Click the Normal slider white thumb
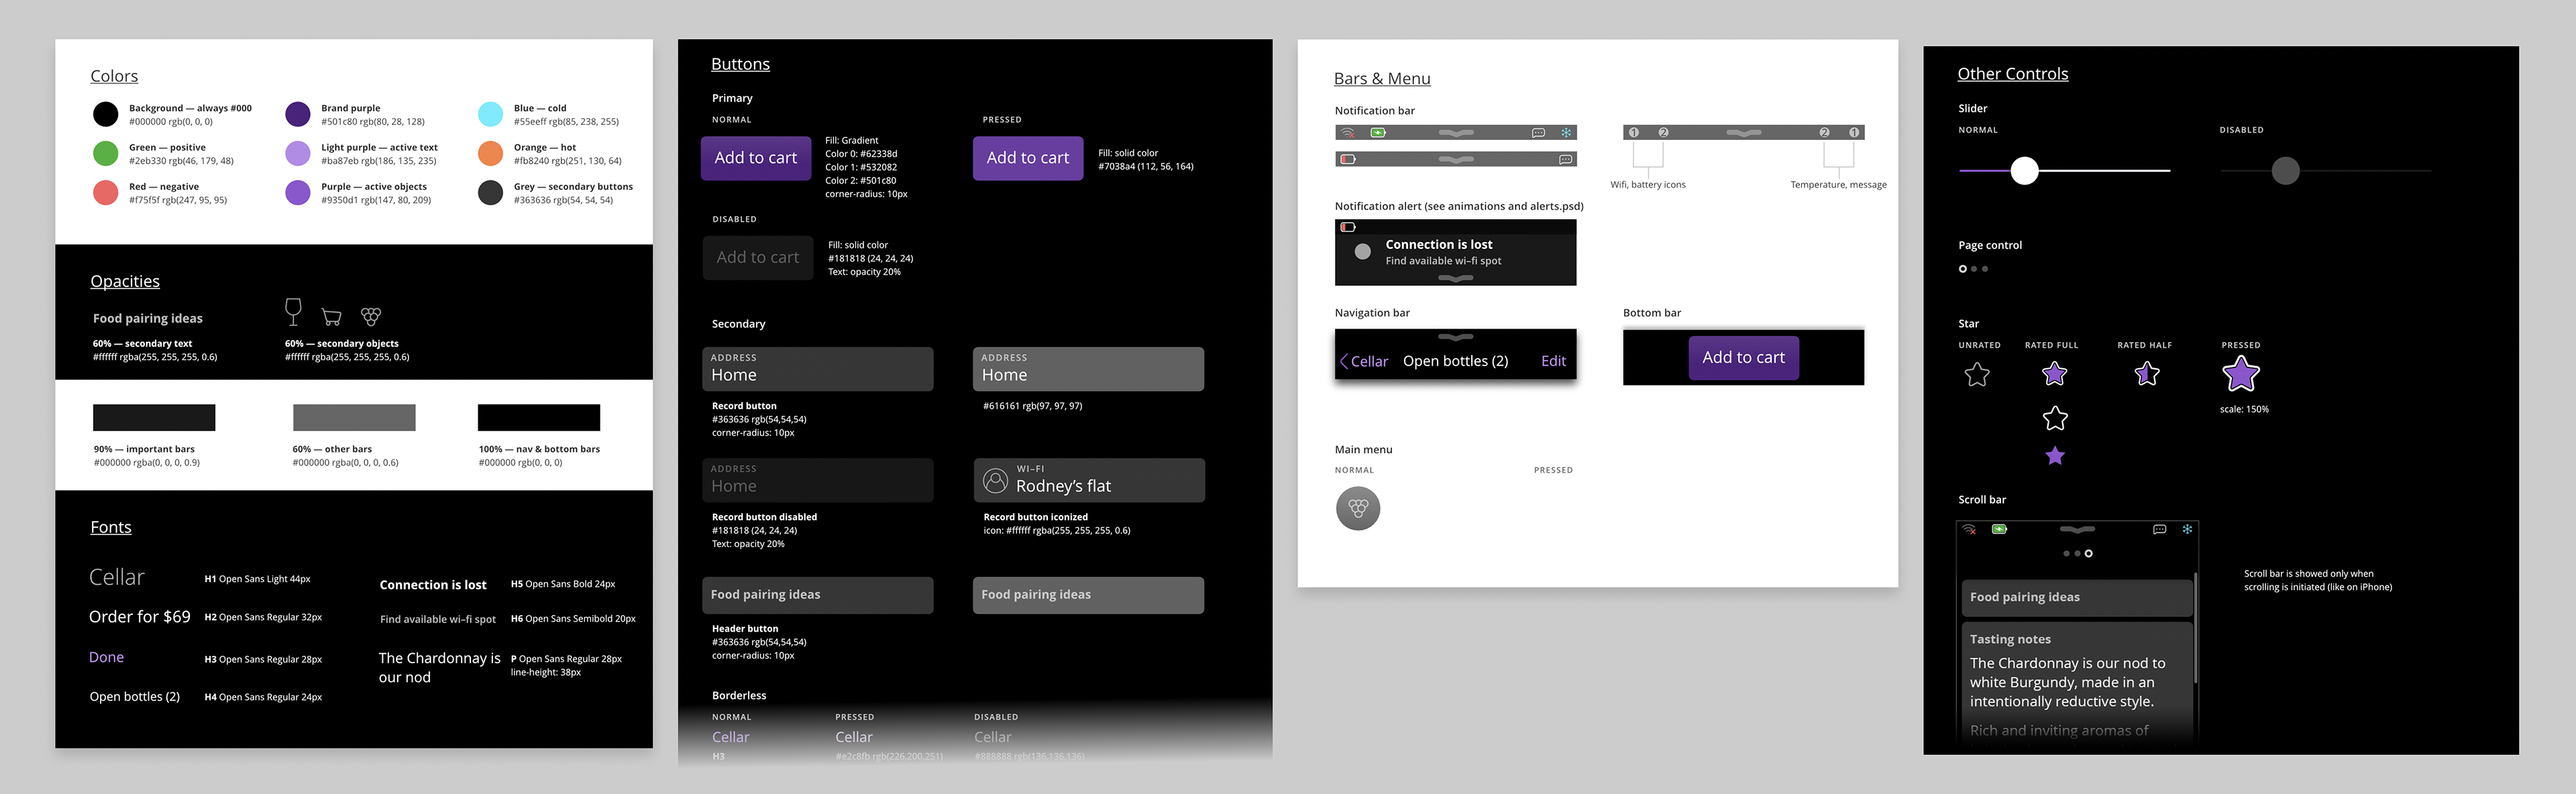Image resolution: width=2576 pixels, height=794 pixels. pos(2024,171)
